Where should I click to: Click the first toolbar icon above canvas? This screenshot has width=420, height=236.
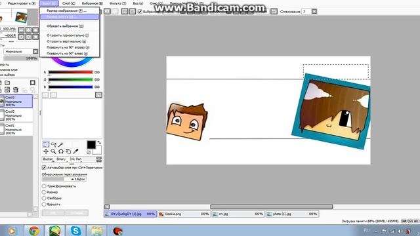click(x=107, y=12)
